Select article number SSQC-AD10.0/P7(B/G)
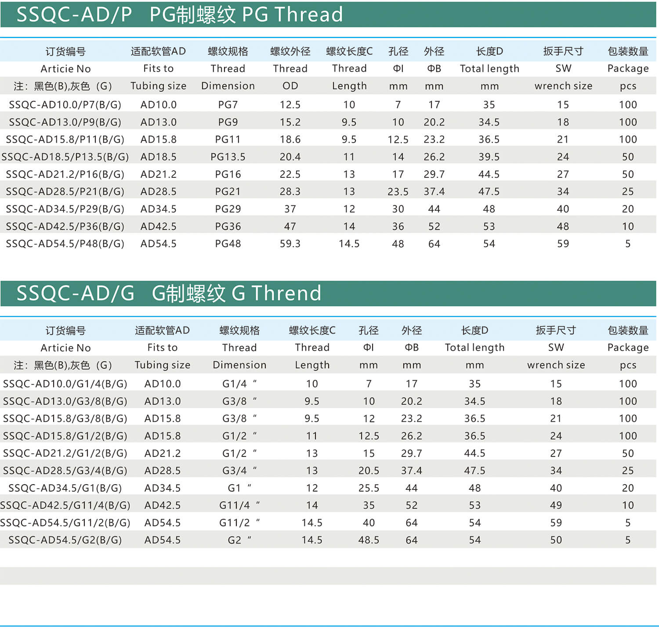Screen dimensions: 659x629 point(65,105)
